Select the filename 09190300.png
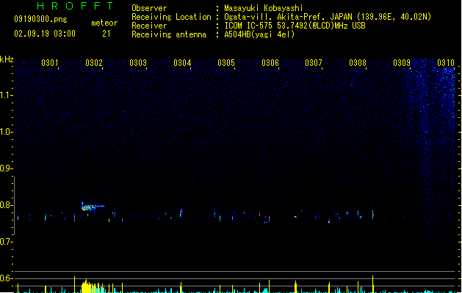Viewport: 462px width, 293px height. [40, 19]
